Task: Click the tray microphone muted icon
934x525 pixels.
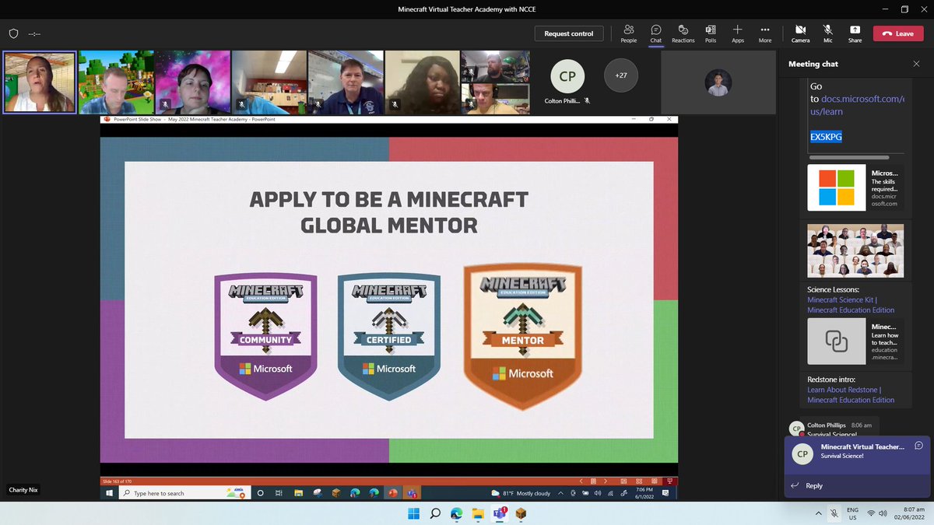Action: click(x=834, y=513)
